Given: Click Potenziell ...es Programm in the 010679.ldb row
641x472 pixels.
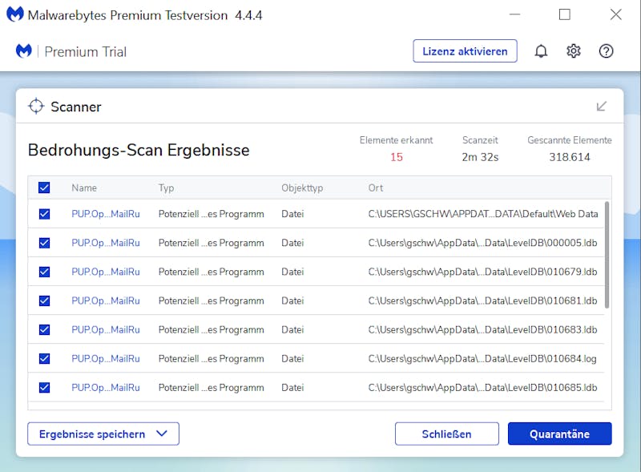Looking at the screenshot, I should tap(212, 272).
